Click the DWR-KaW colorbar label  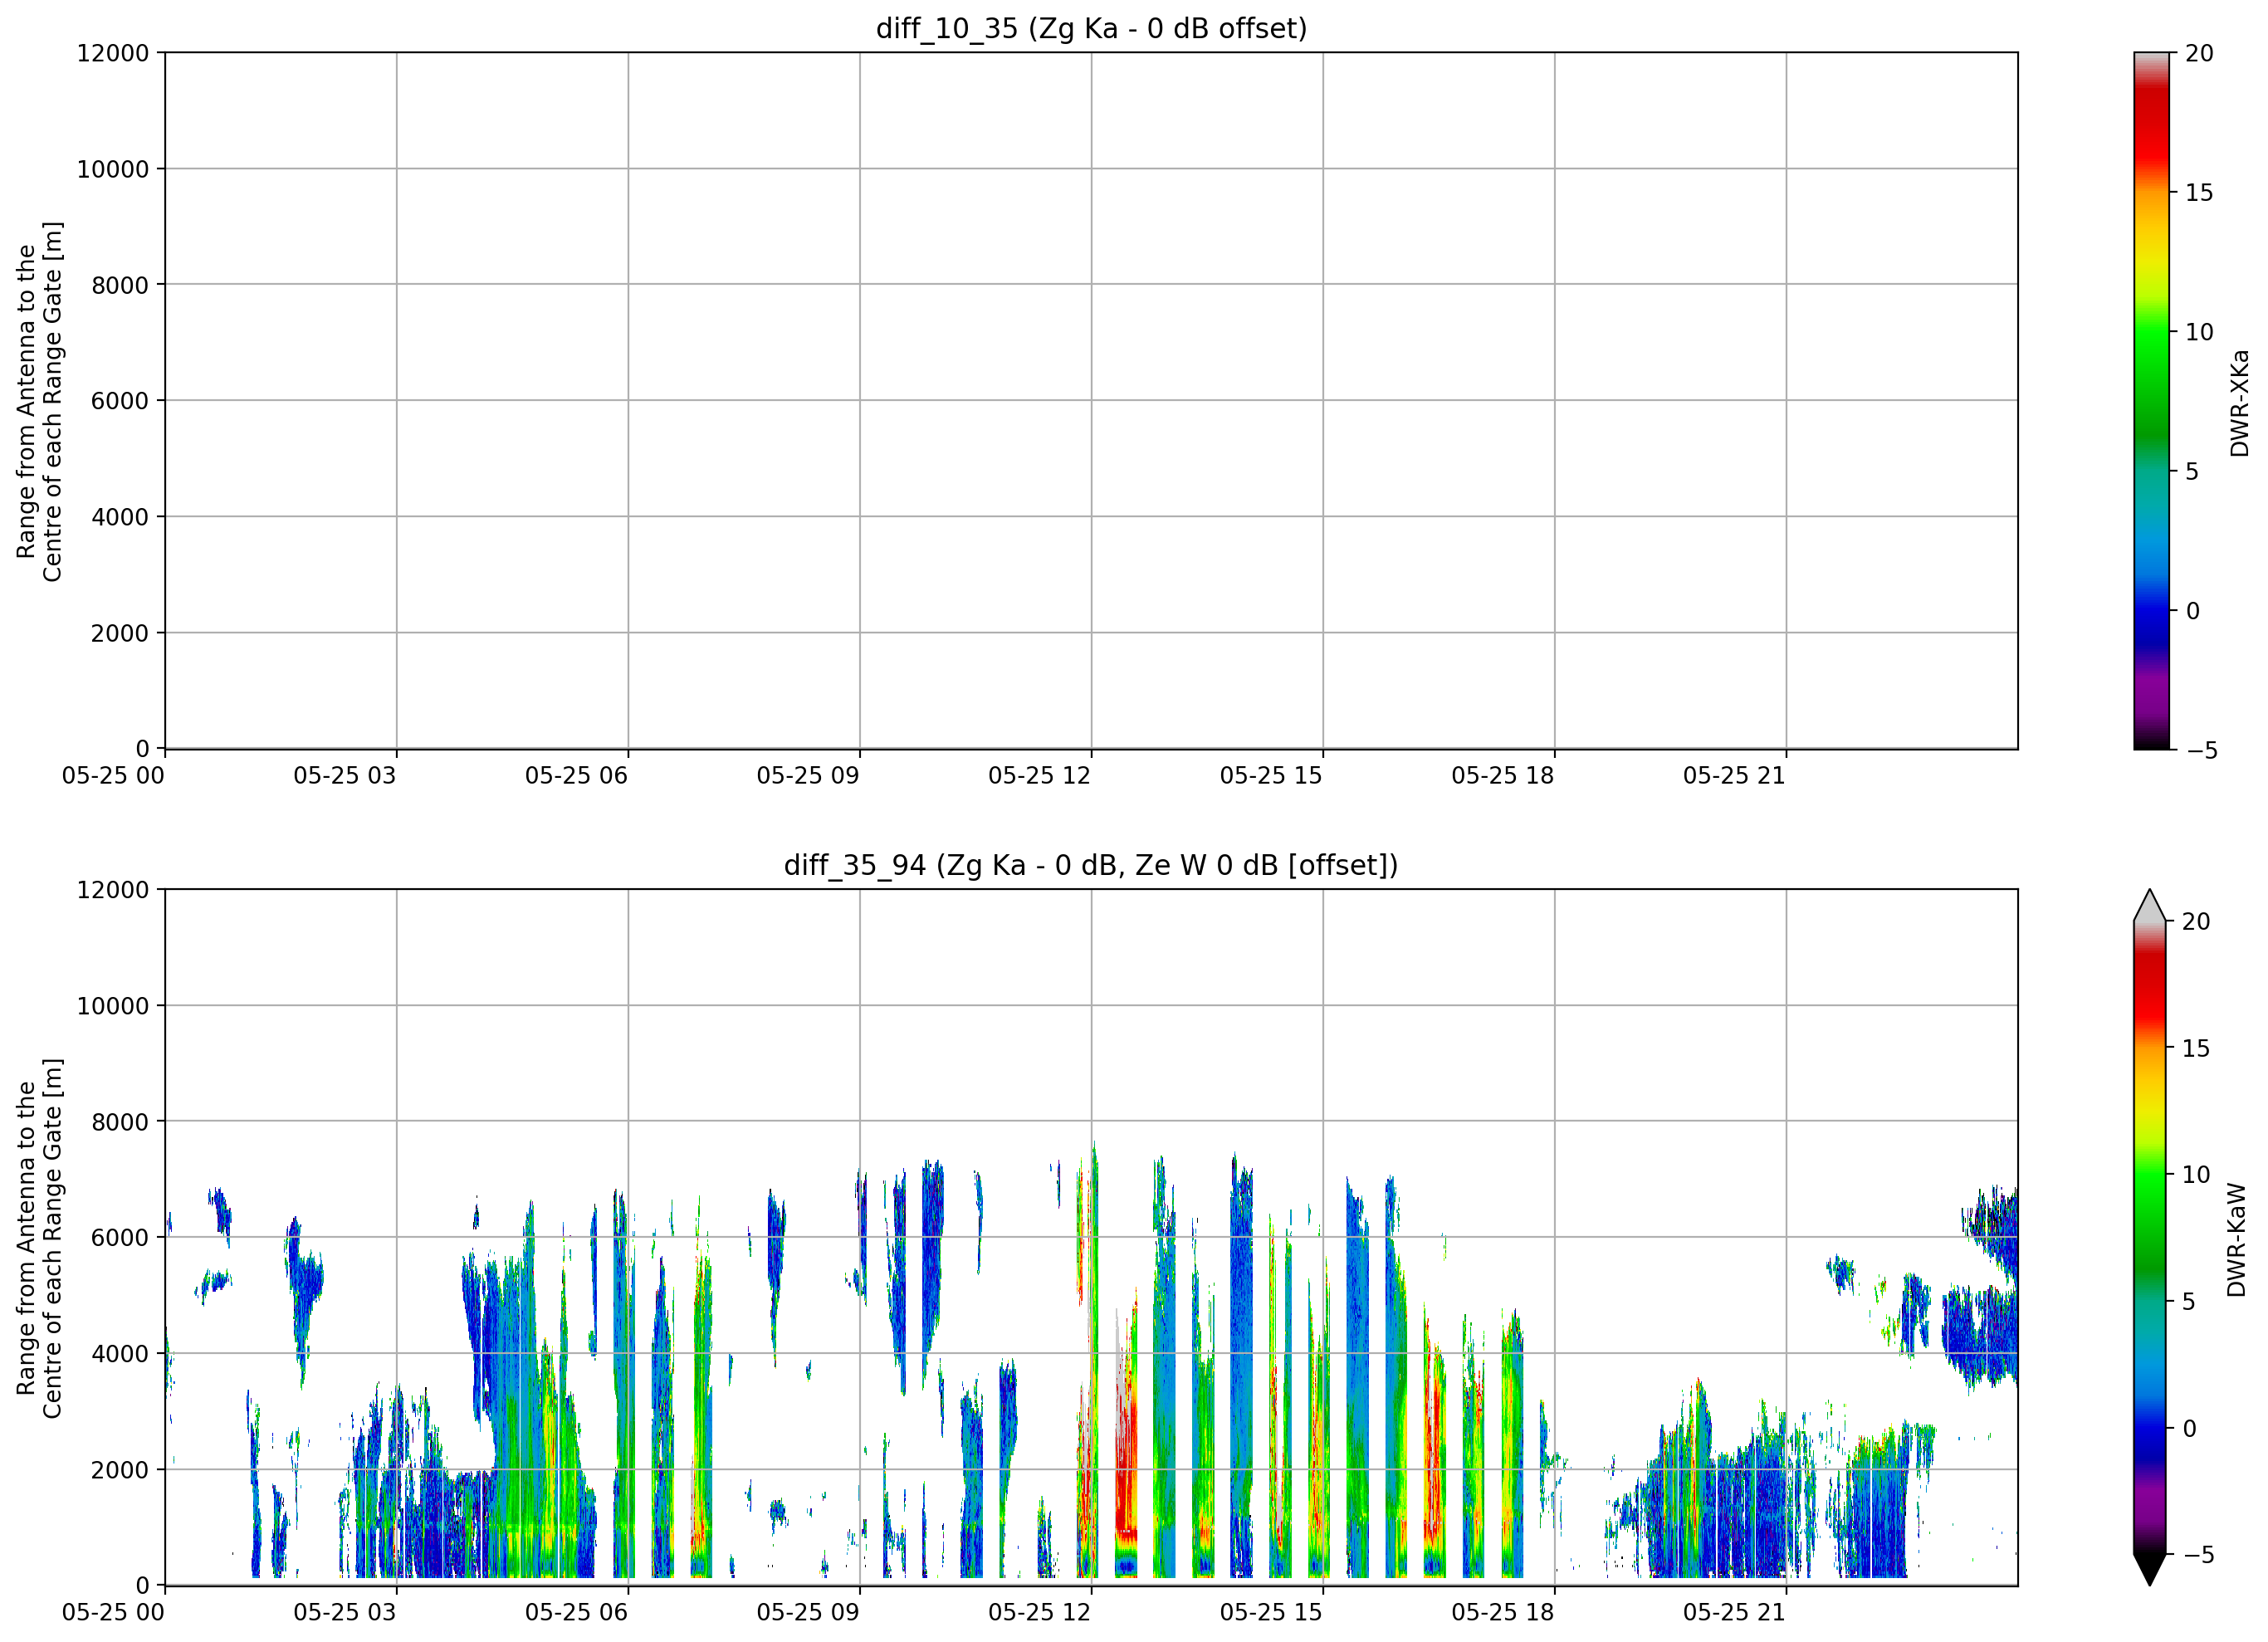[x=2237, y=1240]
